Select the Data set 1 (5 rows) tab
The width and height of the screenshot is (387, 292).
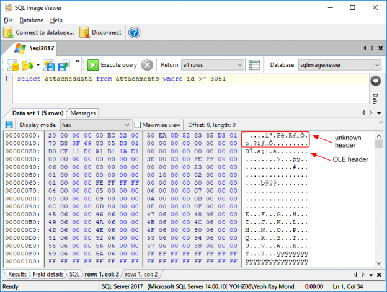tap(37, 113)
